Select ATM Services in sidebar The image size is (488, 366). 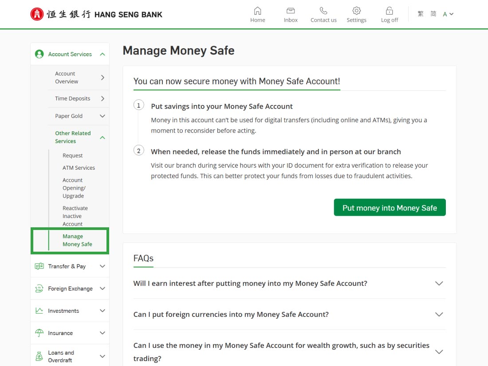point(79,168)
